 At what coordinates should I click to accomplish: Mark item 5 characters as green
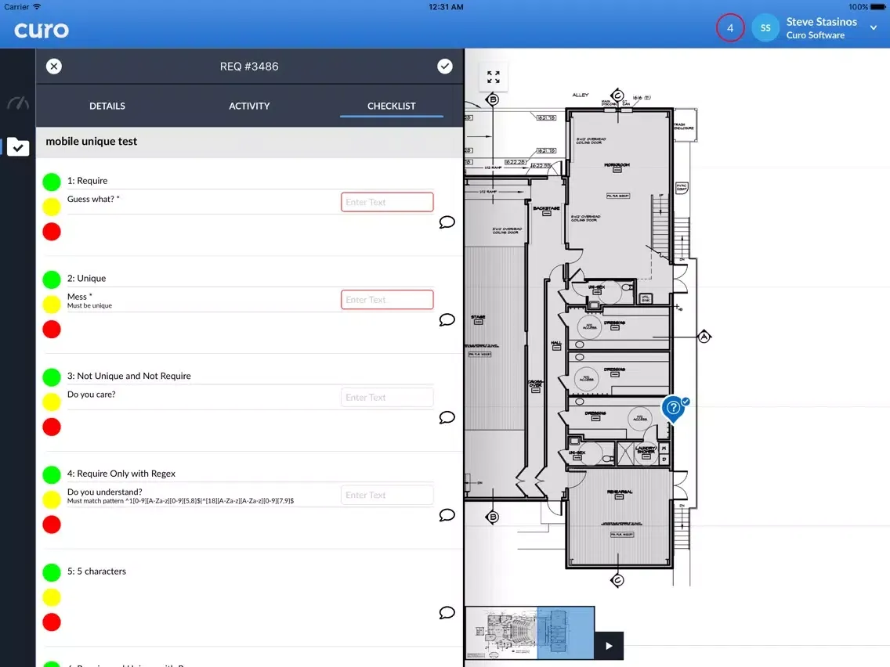52,572
